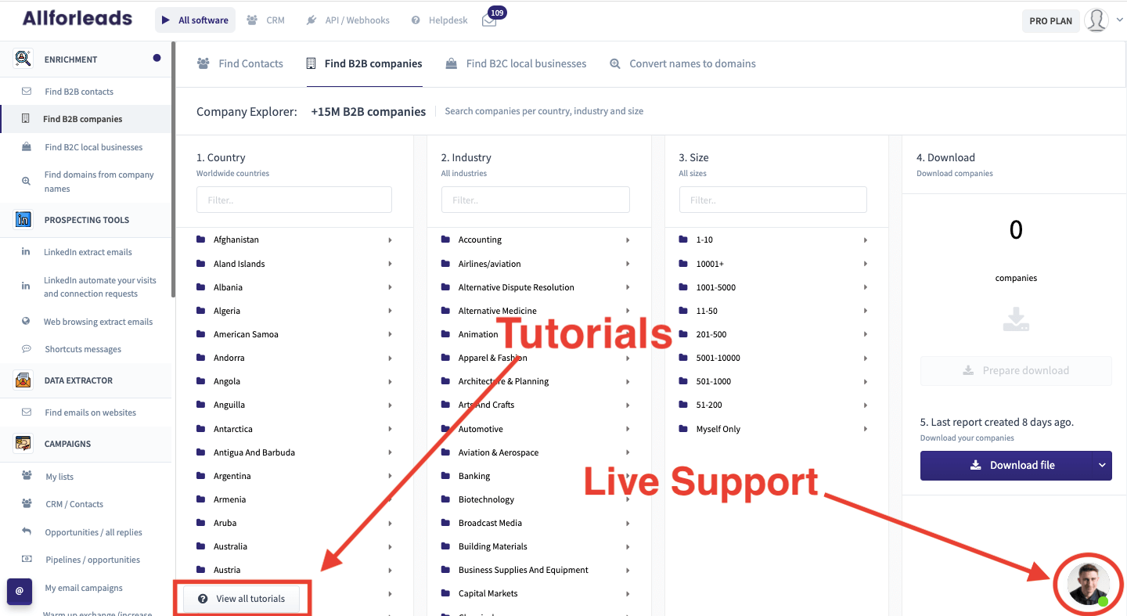Switch to the Find Contacts tab

point(240,63)
